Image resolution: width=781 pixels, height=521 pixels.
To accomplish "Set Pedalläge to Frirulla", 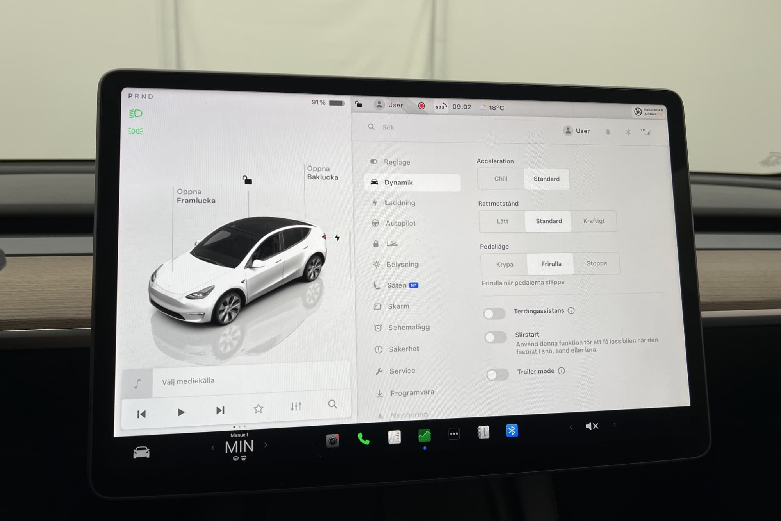I will 551,264.
